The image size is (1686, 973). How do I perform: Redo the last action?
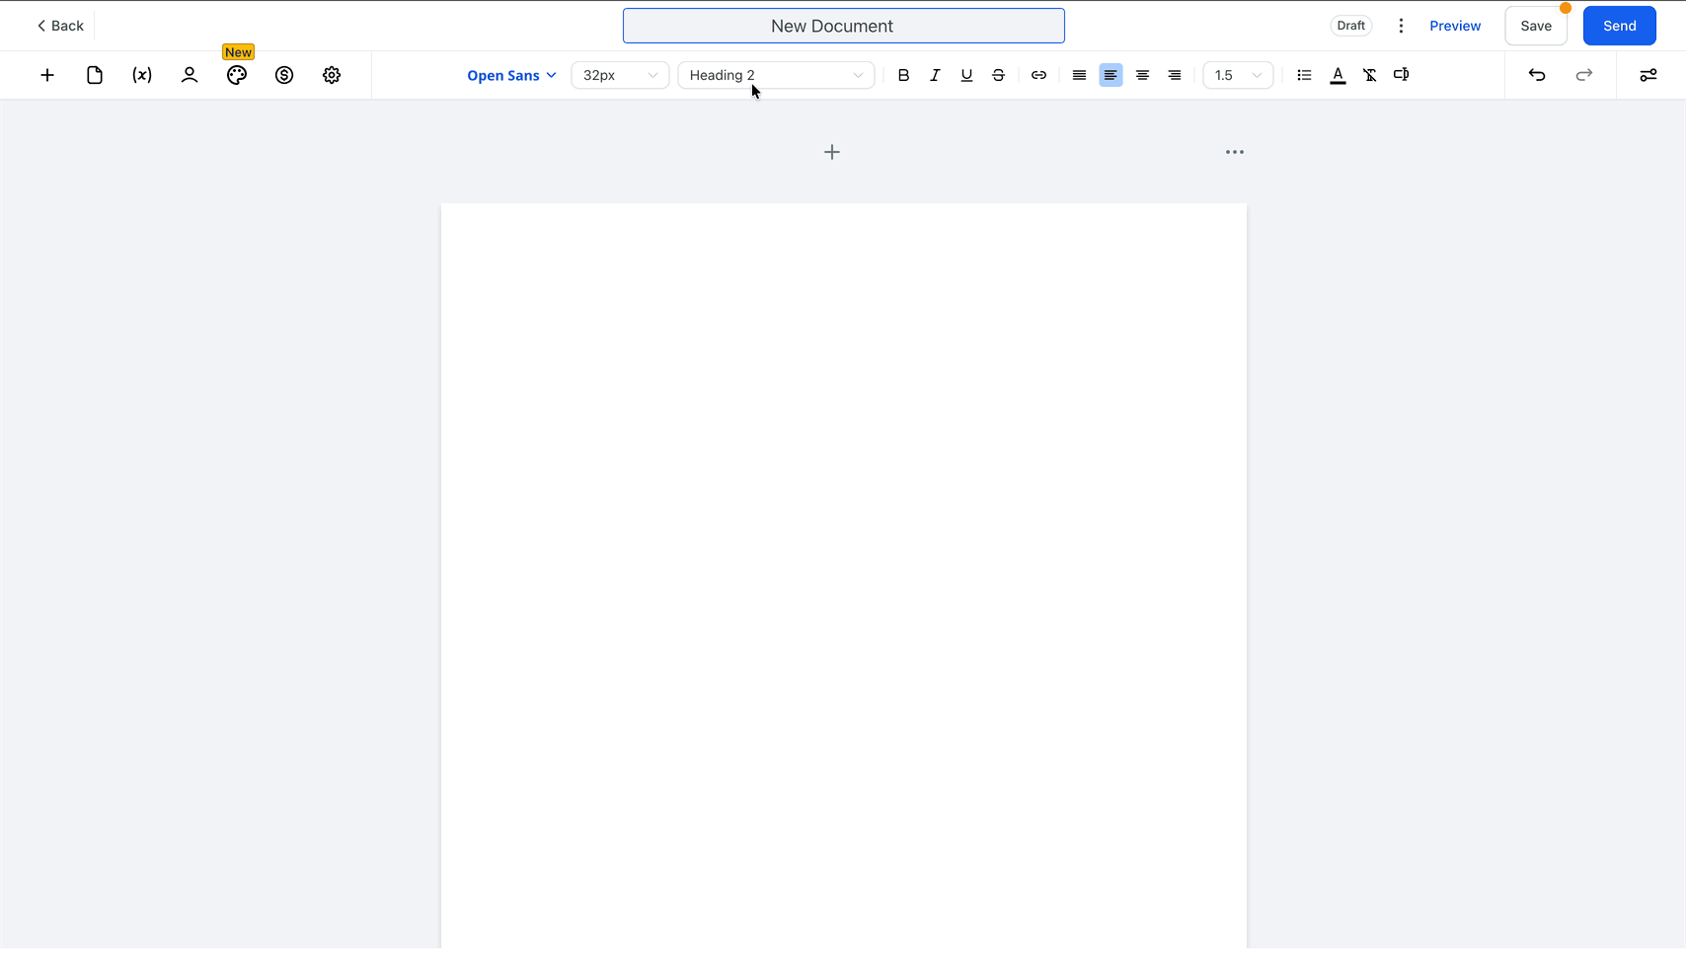point(1584,75)
